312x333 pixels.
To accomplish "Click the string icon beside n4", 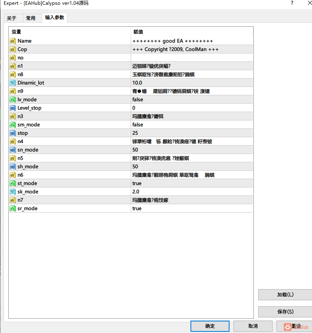I will pyautogui.click(x=13, y=142).
